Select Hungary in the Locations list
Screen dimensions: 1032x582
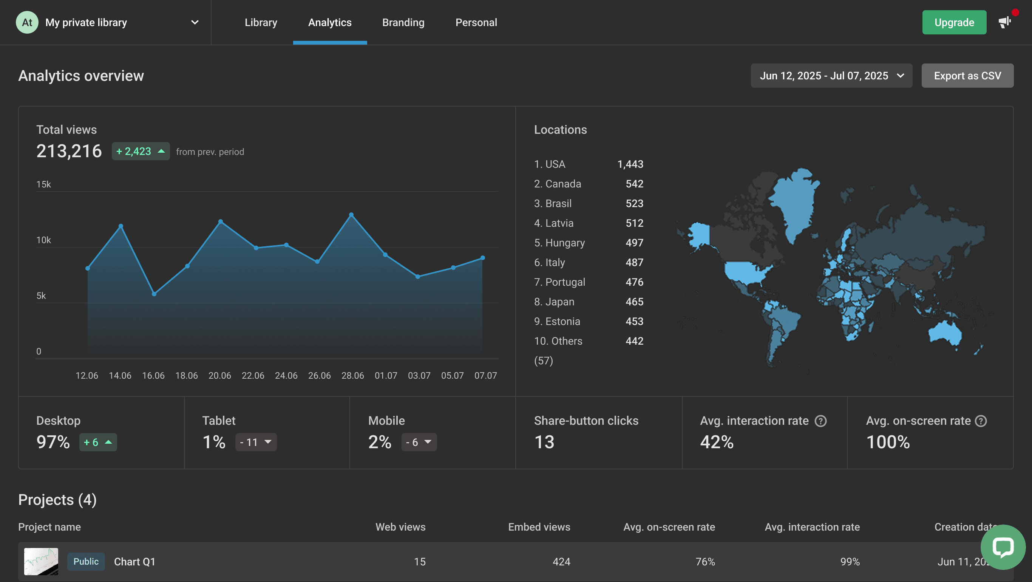click(589, 243)
